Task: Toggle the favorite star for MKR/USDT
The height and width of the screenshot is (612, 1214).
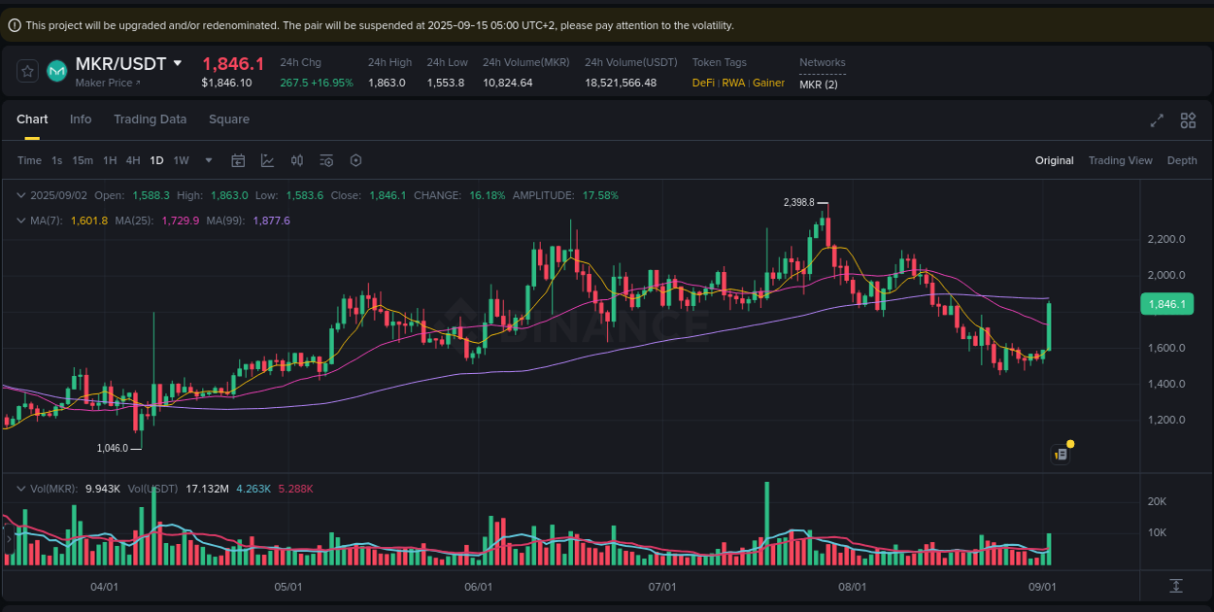Action: [x=26, y=70]
